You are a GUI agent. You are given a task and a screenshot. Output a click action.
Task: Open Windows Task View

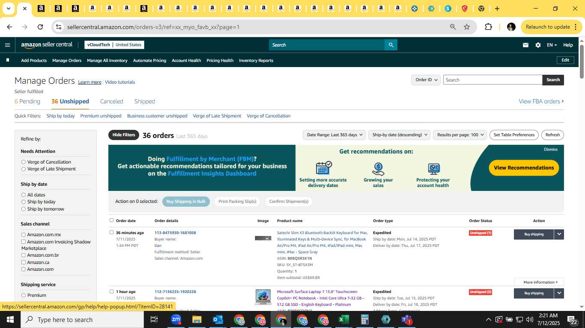(x=154, y=319)
